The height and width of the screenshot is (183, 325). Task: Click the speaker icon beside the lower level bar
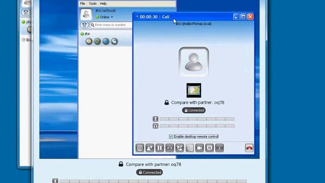click(x=155, y=126)
